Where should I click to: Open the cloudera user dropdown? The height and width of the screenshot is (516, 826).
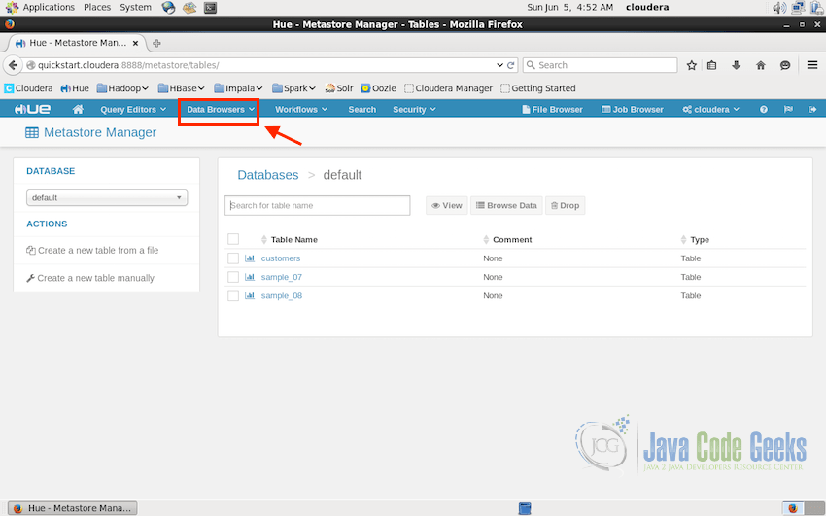[710, 109]
